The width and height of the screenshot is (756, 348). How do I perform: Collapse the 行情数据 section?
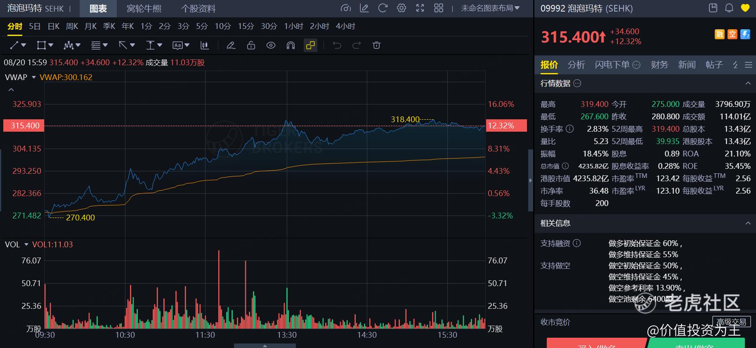point(748,83)
